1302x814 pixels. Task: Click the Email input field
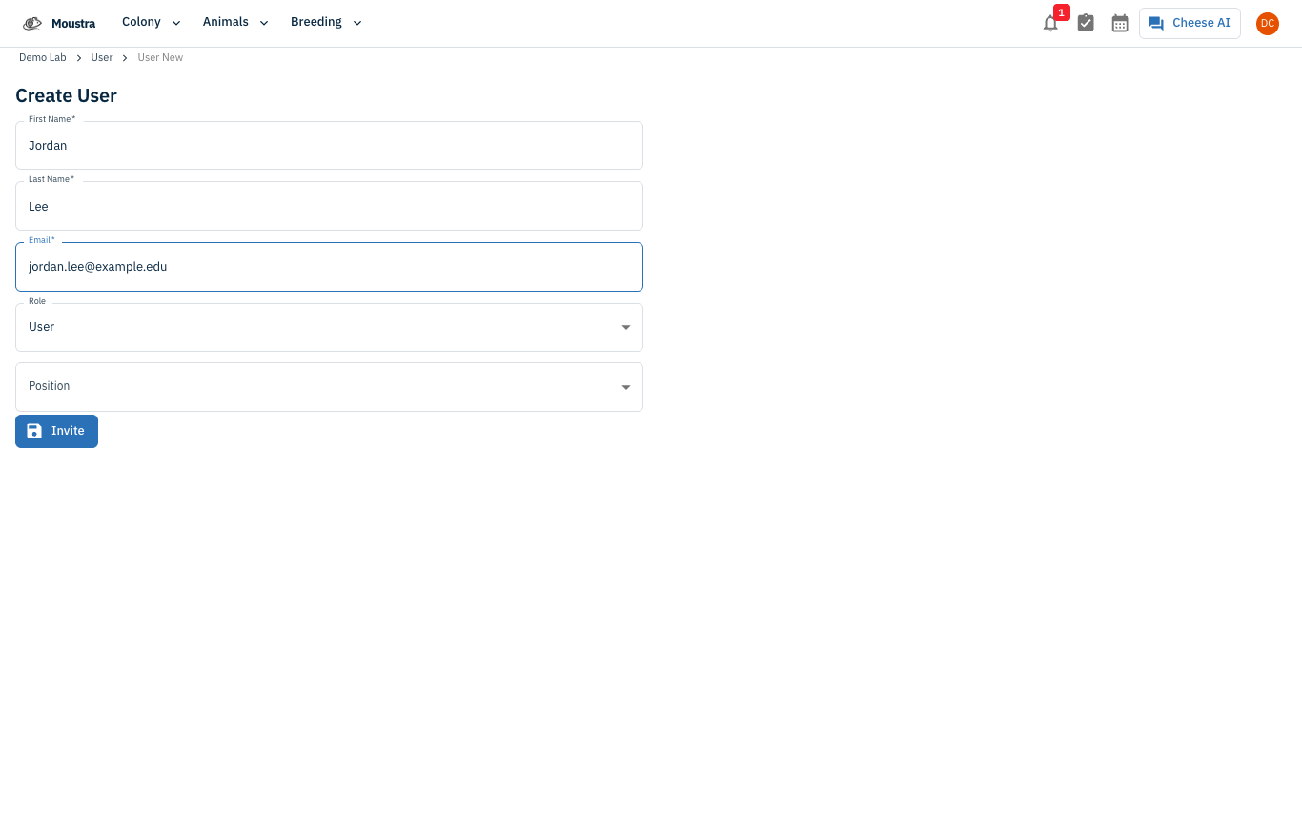click(x=329, y=267)
